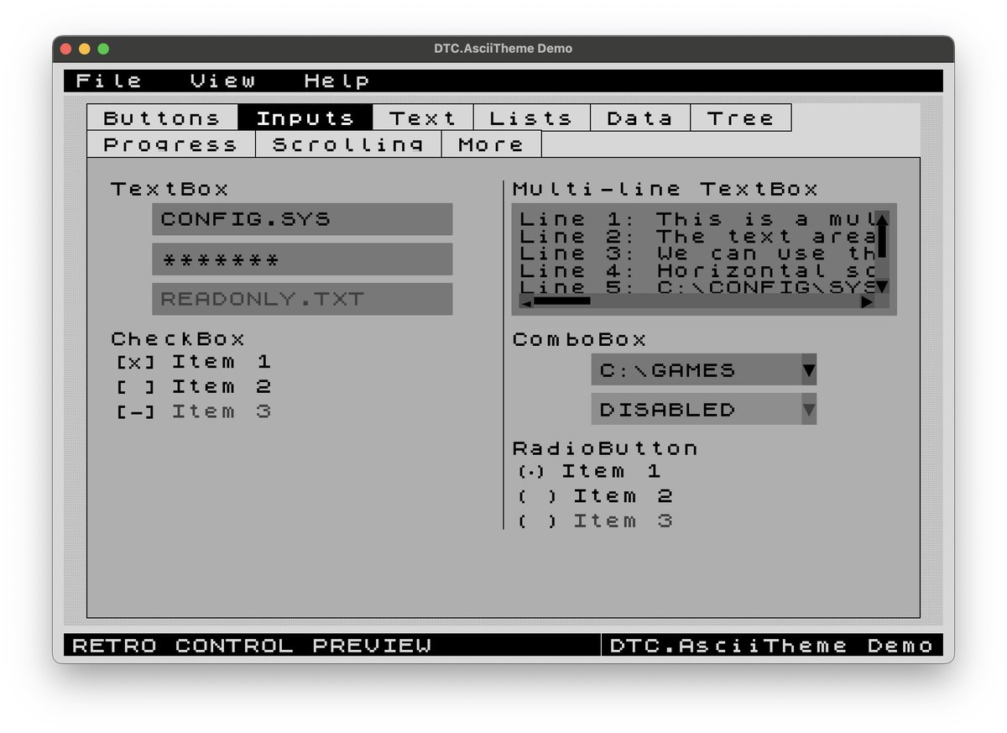The width and height of the screenshot is (1007, 733).
Task: Close the window with the red button
Action: tap(66, 49)
